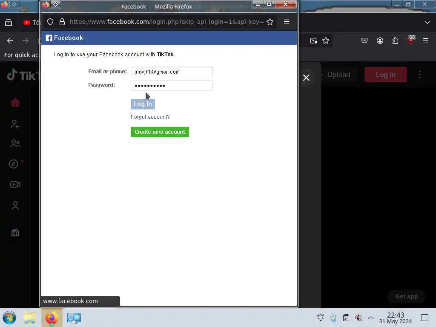Click Create new account button
This screenshot has height=327, width=436.
pyautogui.click(x=160, y=132)
